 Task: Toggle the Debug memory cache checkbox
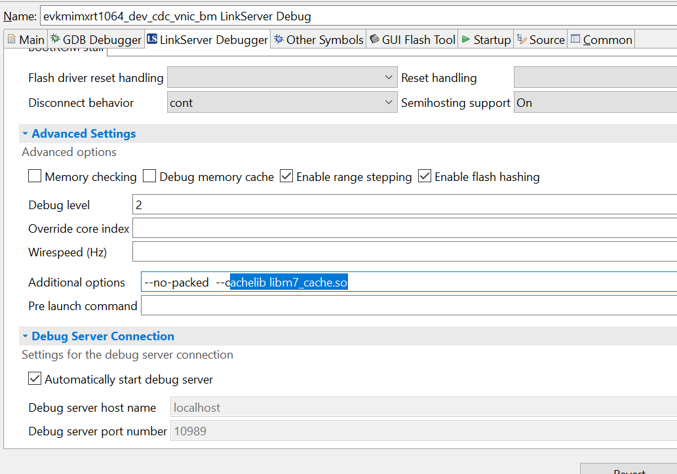(x=149, y=176)
